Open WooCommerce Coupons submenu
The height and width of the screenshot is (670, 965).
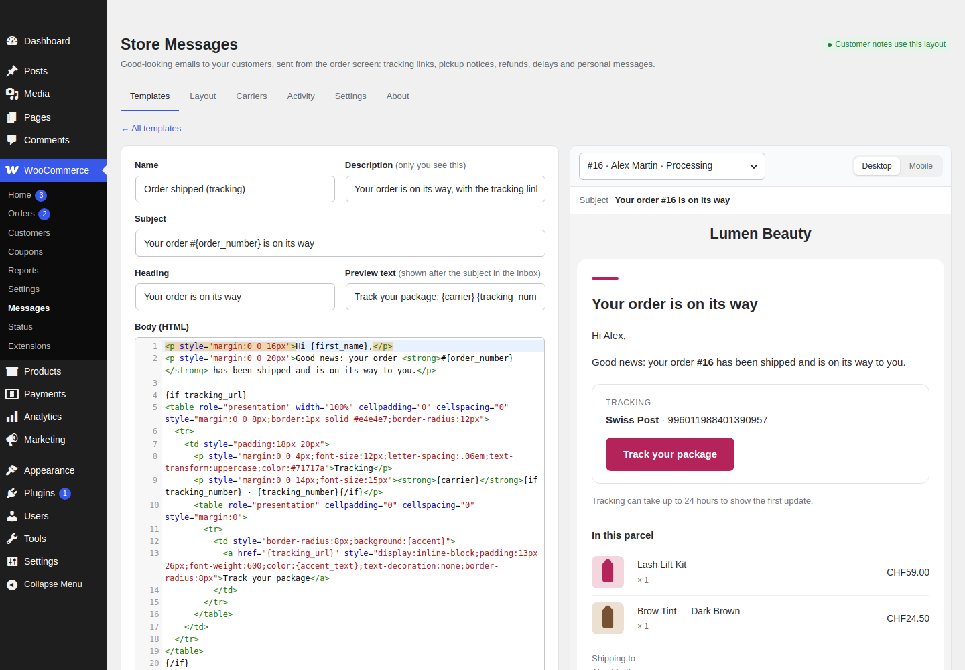pos(25,252)
